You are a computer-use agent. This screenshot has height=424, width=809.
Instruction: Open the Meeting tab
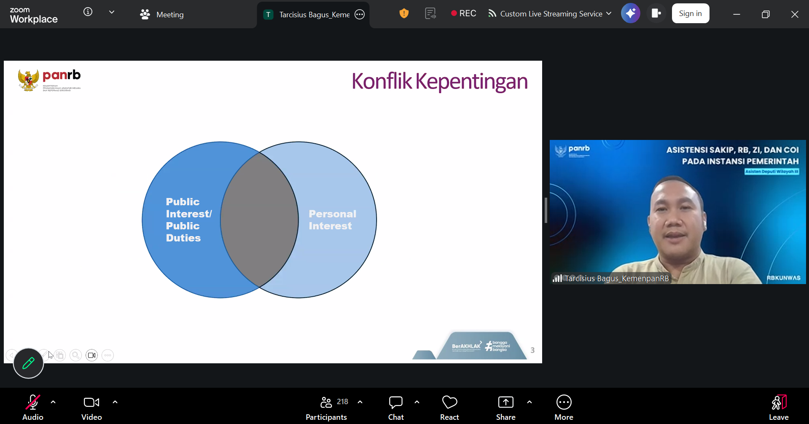pos(162,14)
